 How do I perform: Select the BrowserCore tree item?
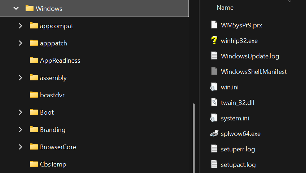tap(58, 147)
